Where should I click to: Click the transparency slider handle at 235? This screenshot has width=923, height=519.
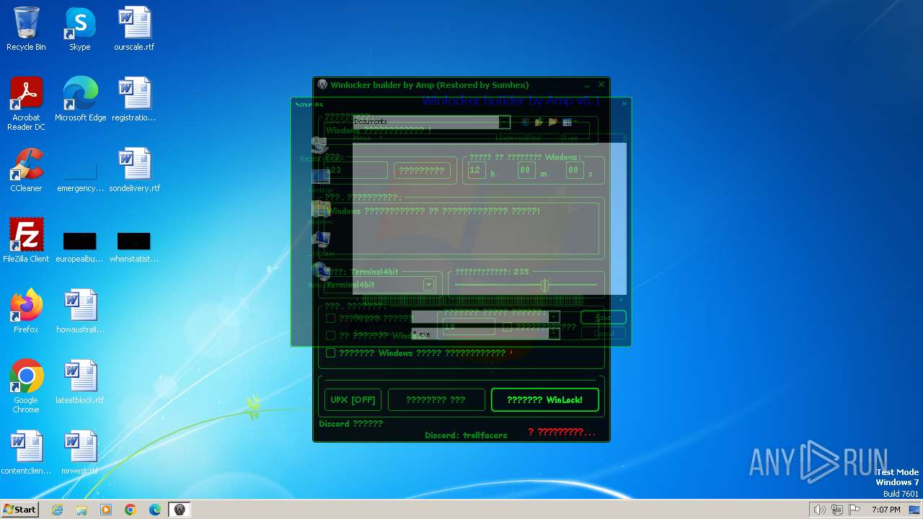[x=544, y=285]
